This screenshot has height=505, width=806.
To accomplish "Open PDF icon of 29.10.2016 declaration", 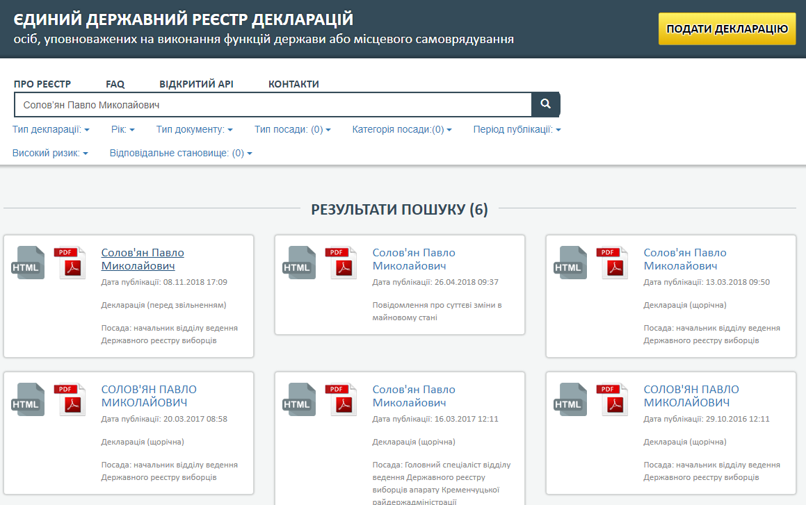I will (x=613, y=400).
